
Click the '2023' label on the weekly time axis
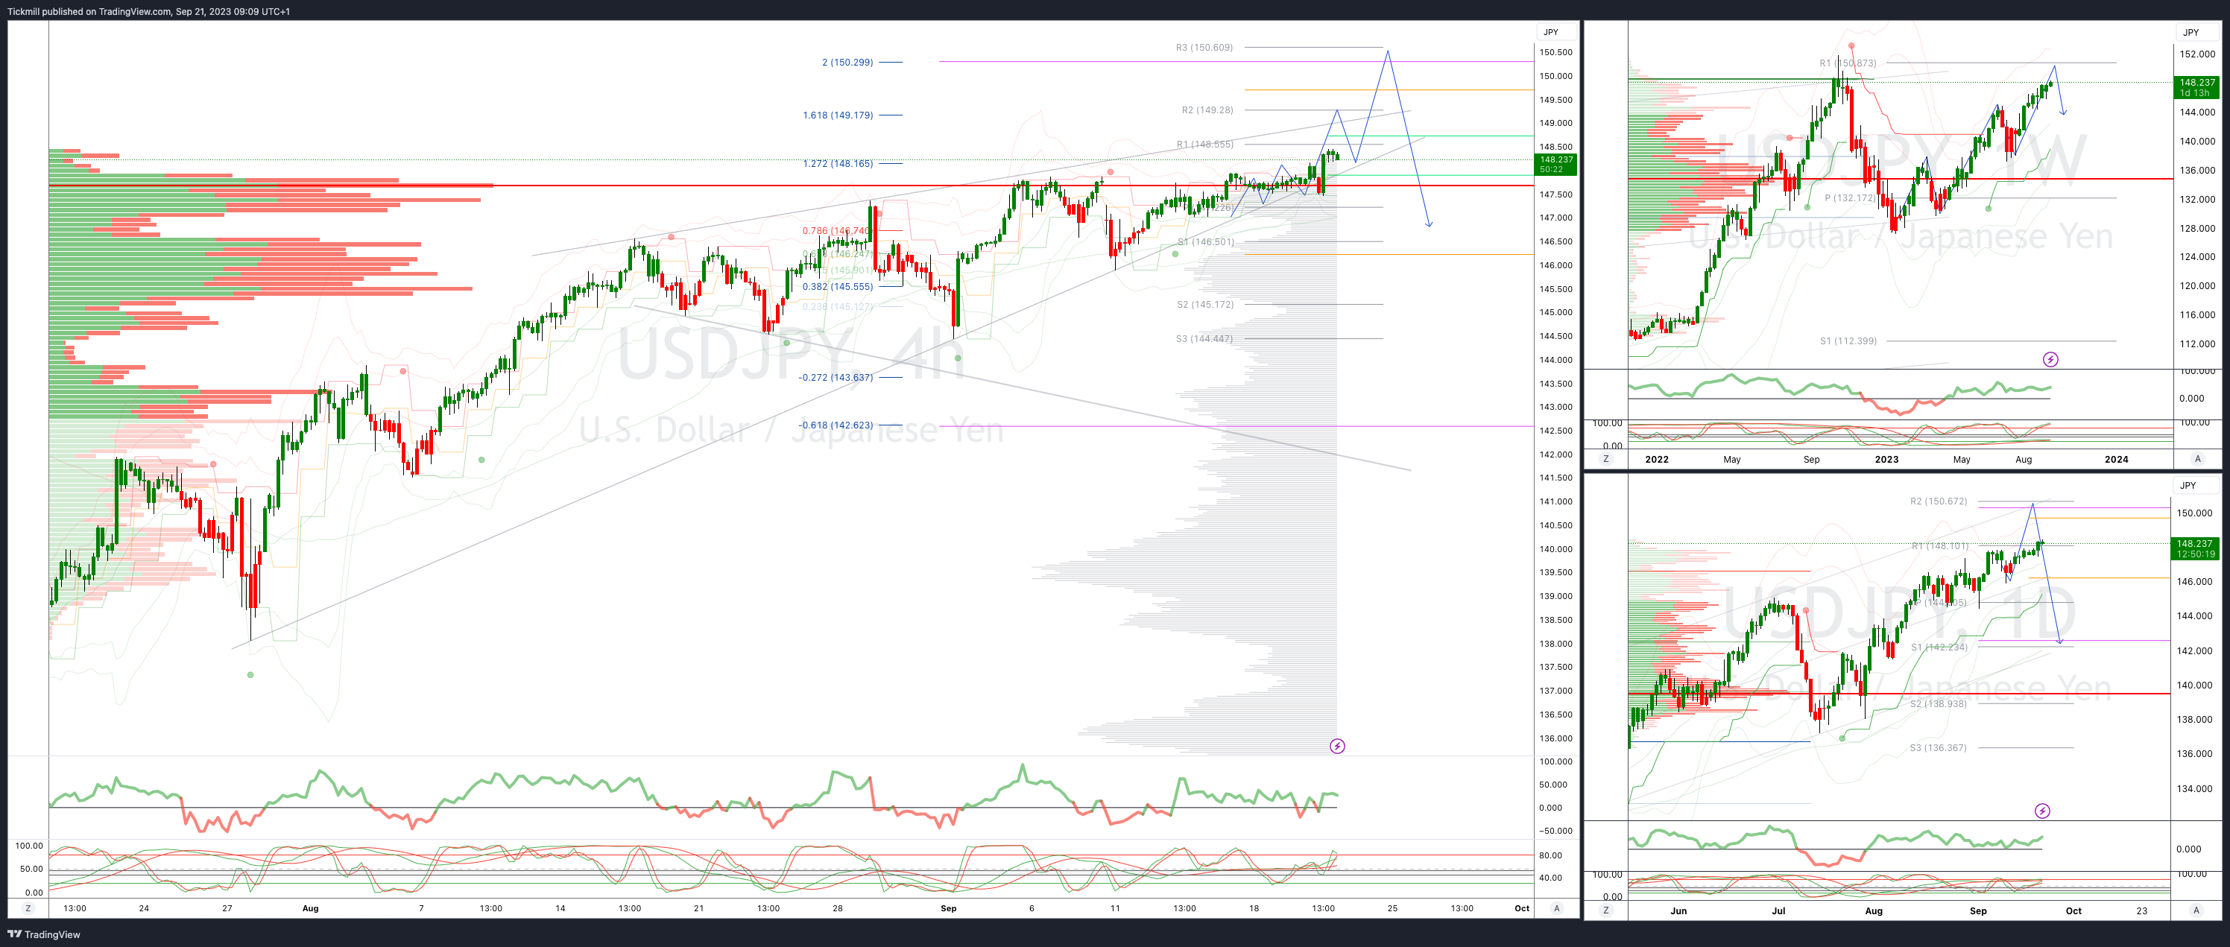[1886, 460]
